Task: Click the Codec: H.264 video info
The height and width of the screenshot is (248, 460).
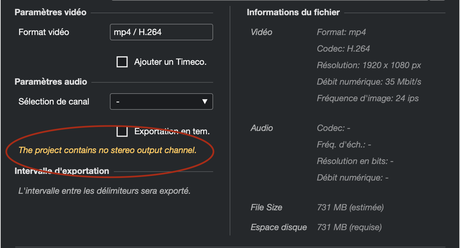Action: (343, 49)
